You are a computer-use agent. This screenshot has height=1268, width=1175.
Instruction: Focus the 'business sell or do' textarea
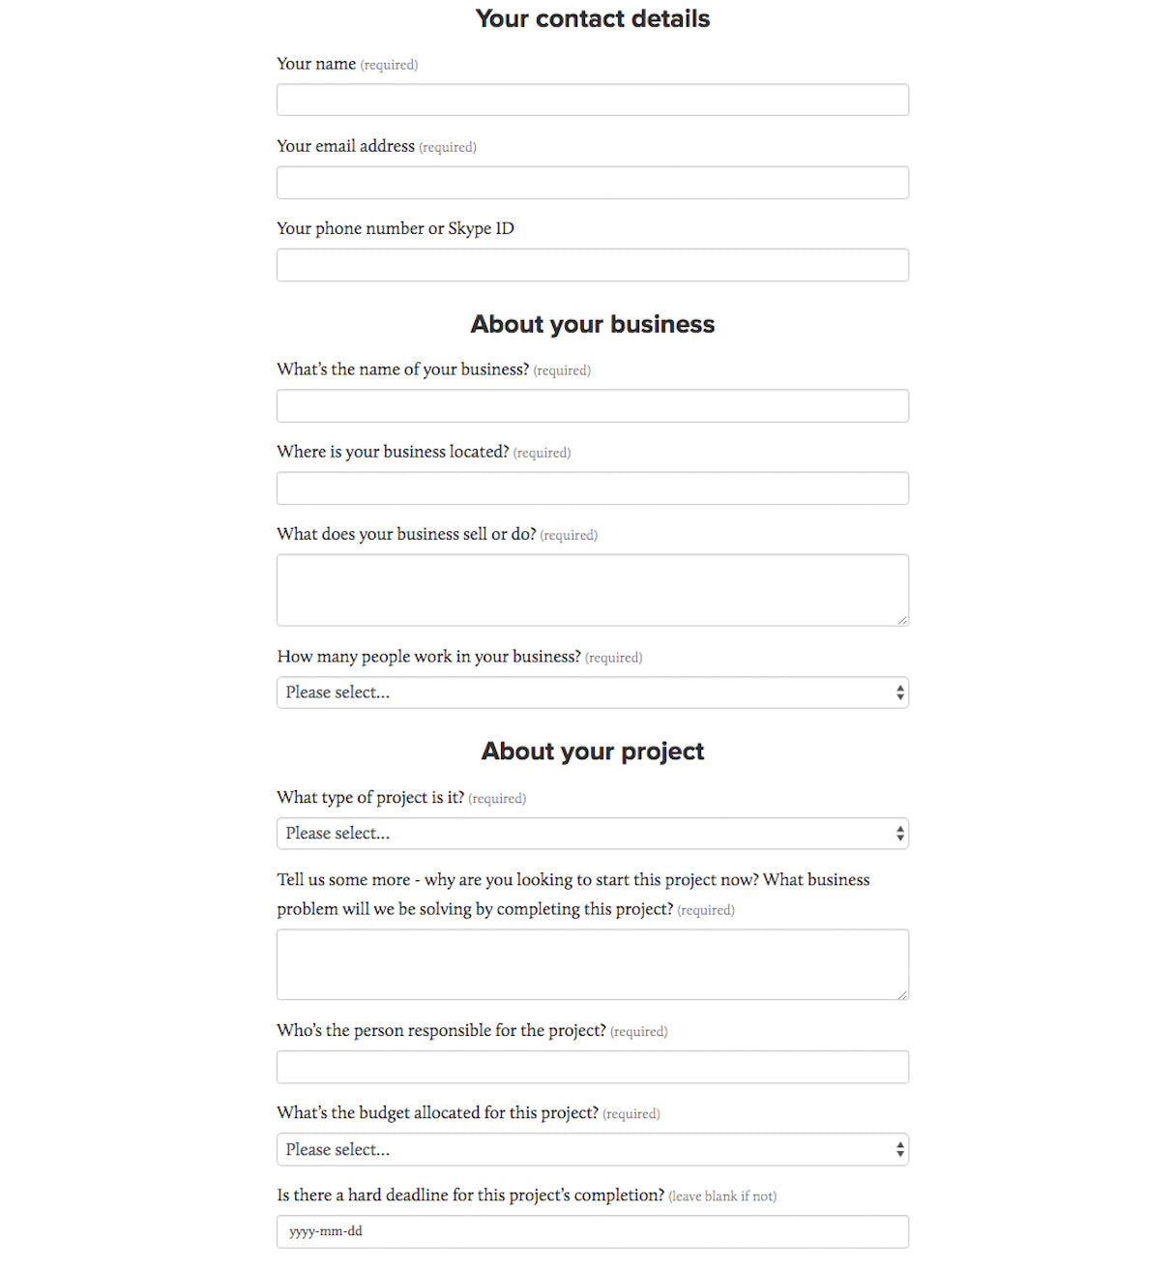pyautogui.click(x=592, y=589)
